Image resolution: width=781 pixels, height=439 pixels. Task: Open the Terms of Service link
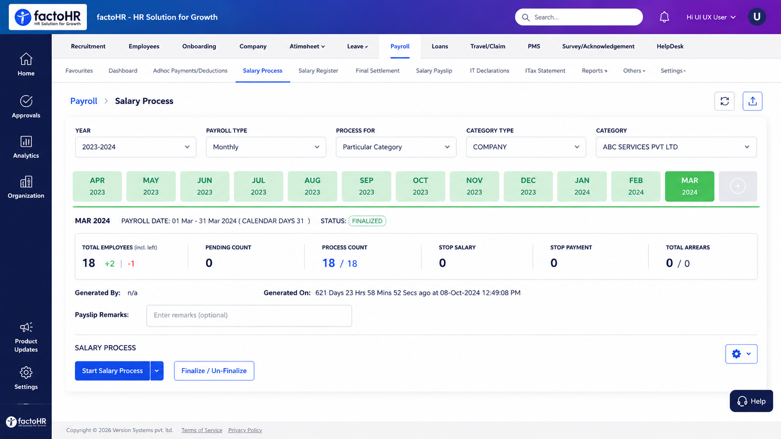point(202,430)
